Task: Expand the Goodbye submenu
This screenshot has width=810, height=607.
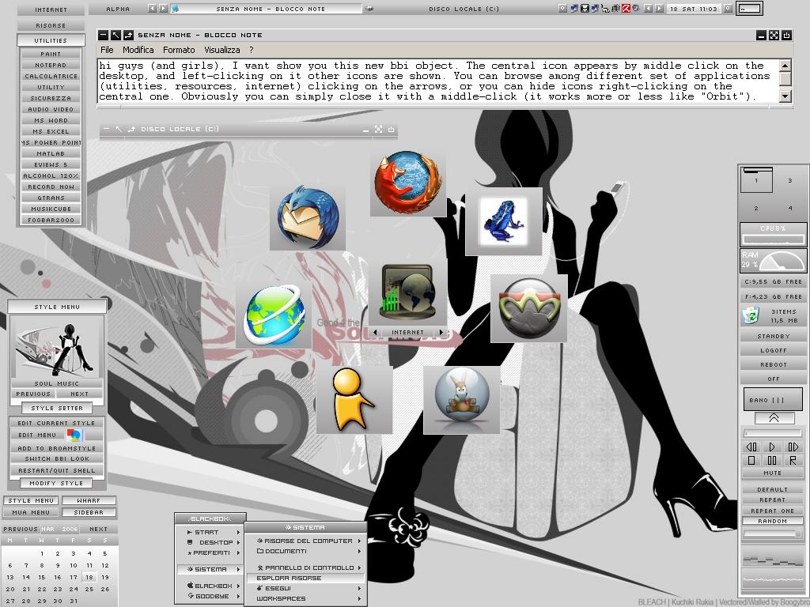Action: pyautogui.click(x=210, y=596)
